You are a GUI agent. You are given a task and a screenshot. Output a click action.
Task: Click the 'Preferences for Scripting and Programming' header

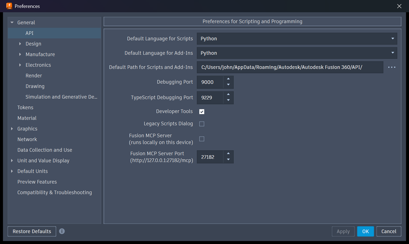click(x=252, y=21)
